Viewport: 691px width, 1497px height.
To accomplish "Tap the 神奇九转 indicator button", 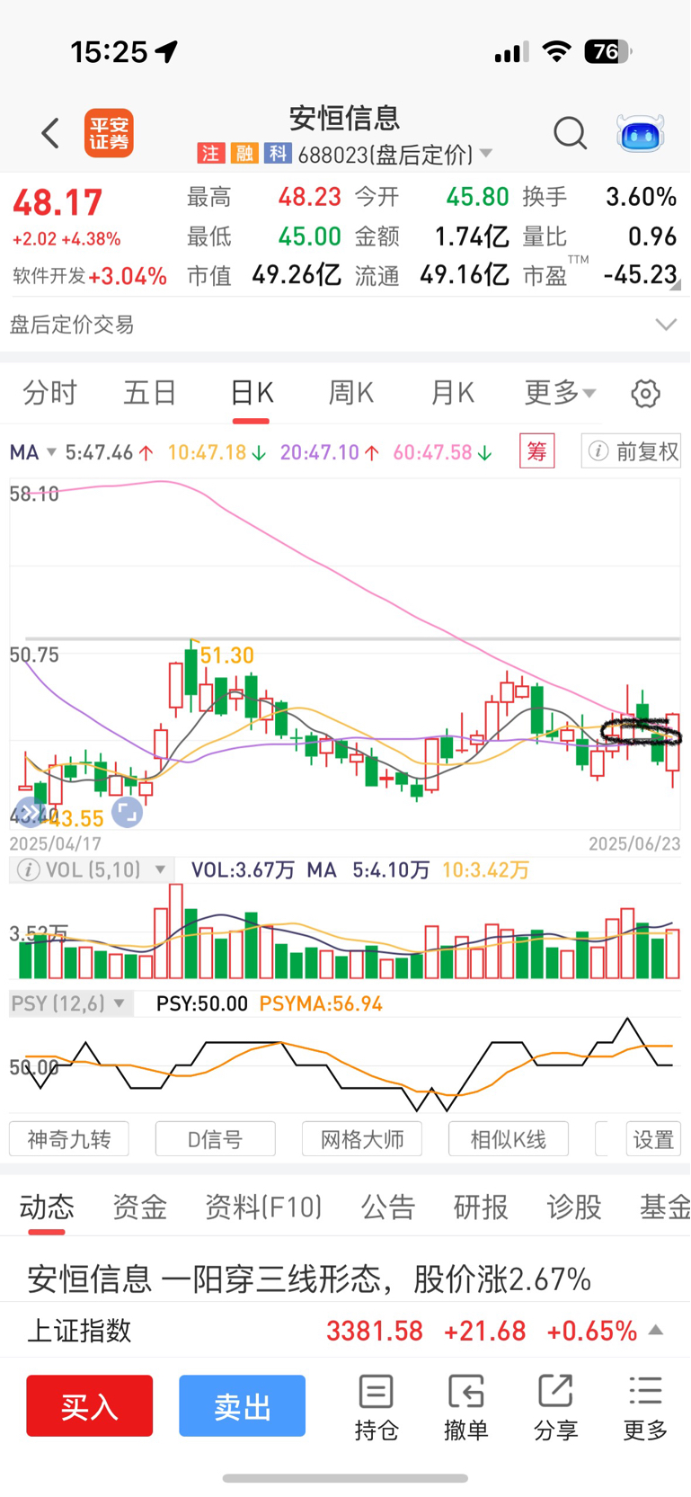I will 69,1139.
